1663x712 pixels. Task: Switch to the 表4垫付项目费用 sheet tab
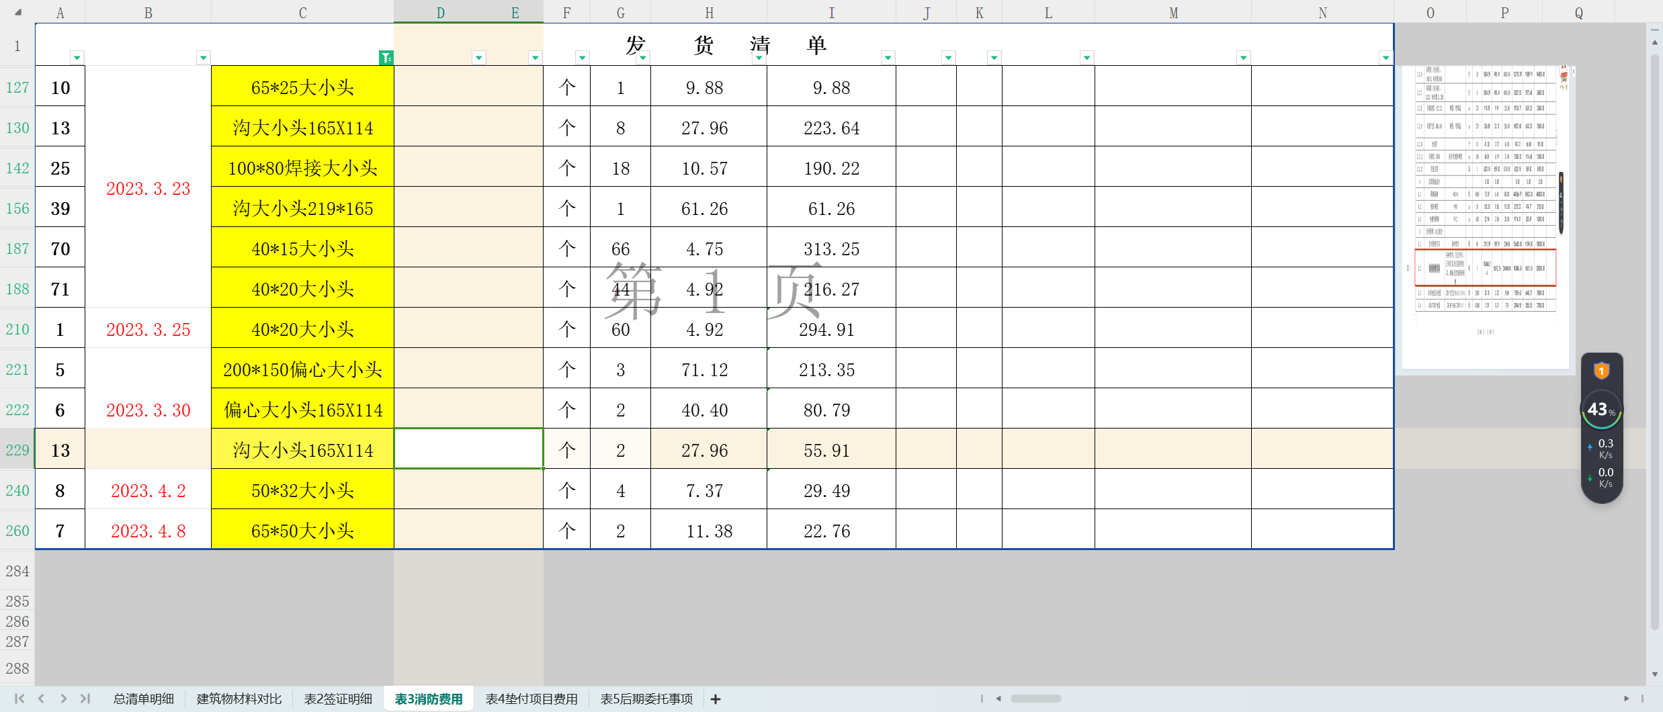pos(531,699)
